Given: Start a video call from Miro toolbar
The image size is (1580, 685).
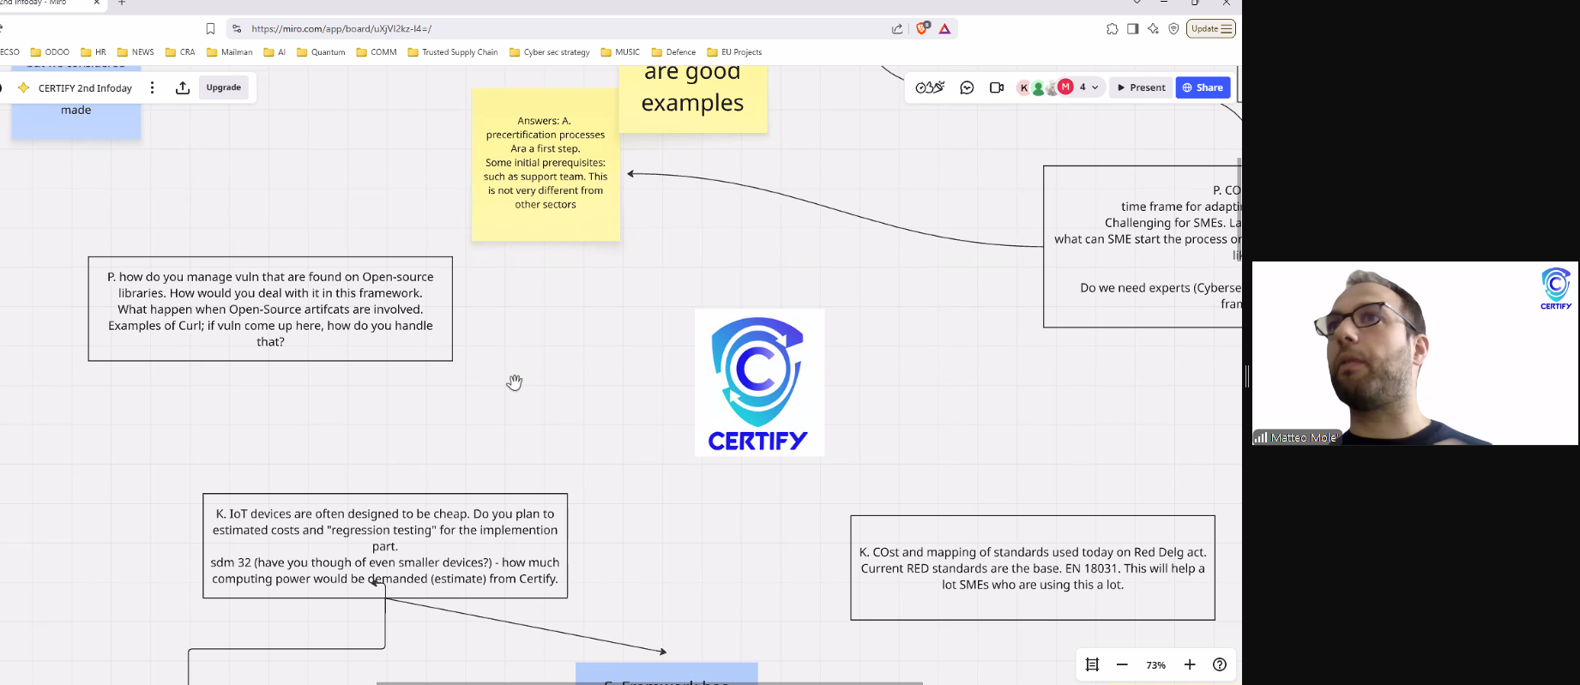Looking at the screenshot, I should [x=996, y=87].
